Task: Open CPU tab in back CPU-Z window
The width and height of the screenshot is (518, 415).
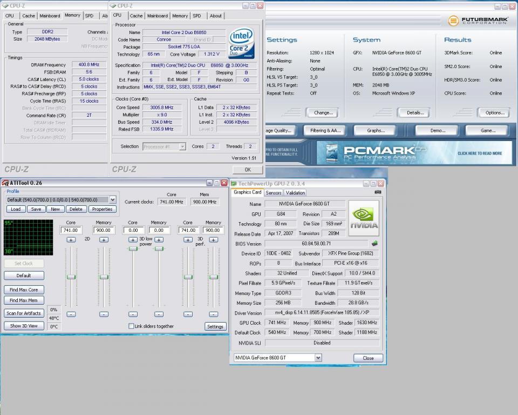Action: point(10,16)
